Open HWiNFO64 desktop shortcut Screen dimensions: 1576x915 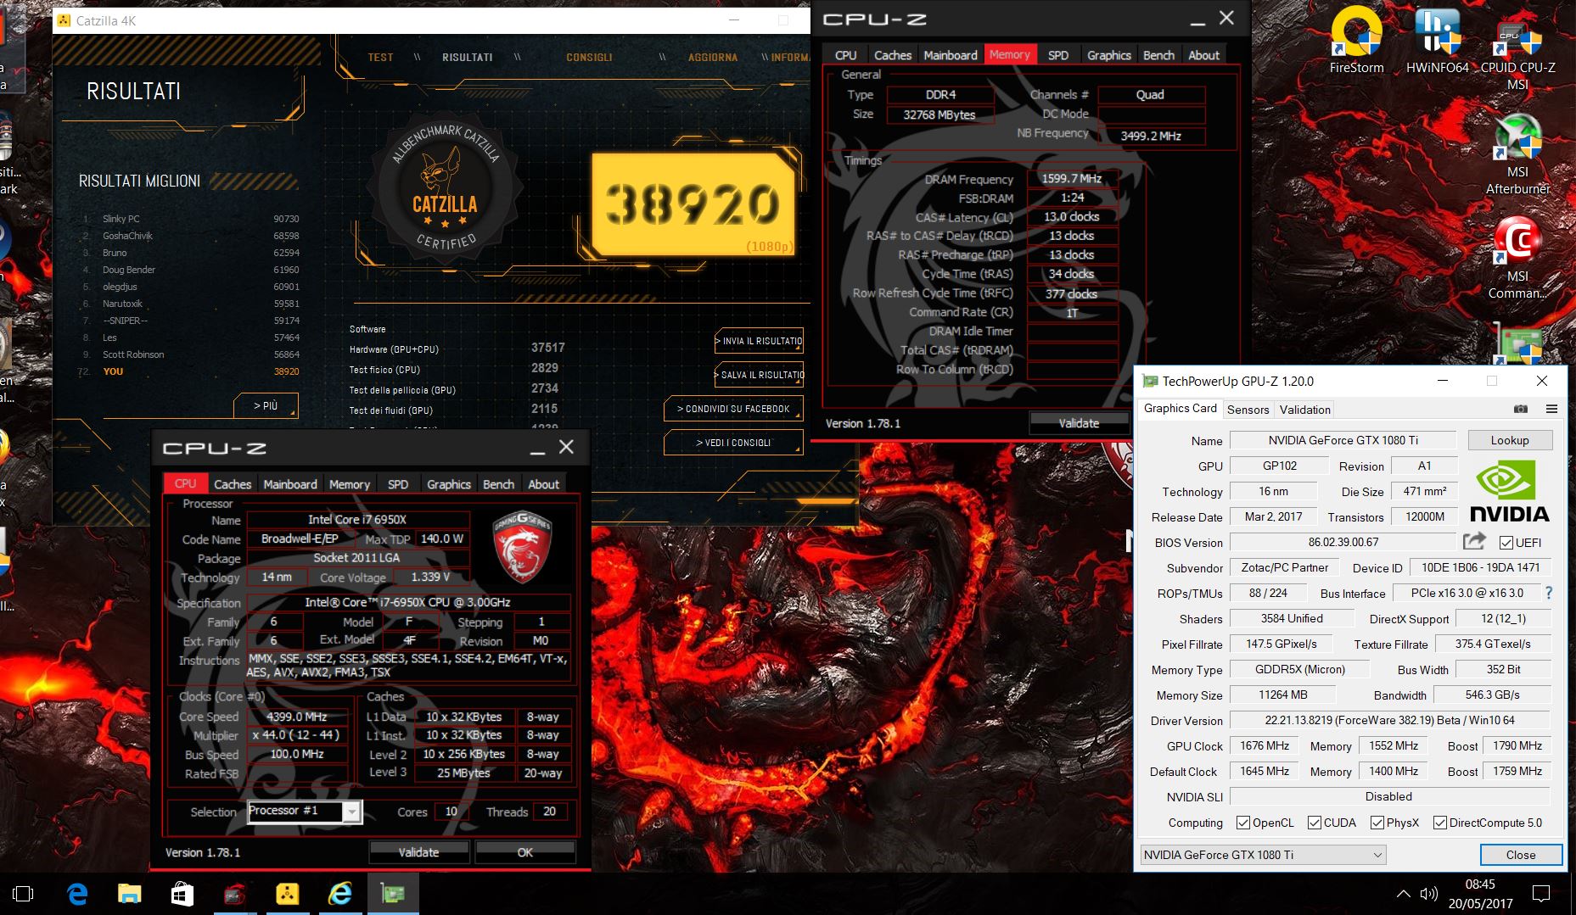1437,41
